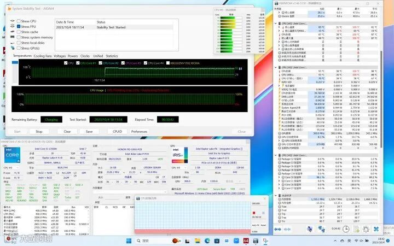Select the 'Stability Test: Started' log entry
394x246 pixels.
pyautogui.click(x=114, y=27)
